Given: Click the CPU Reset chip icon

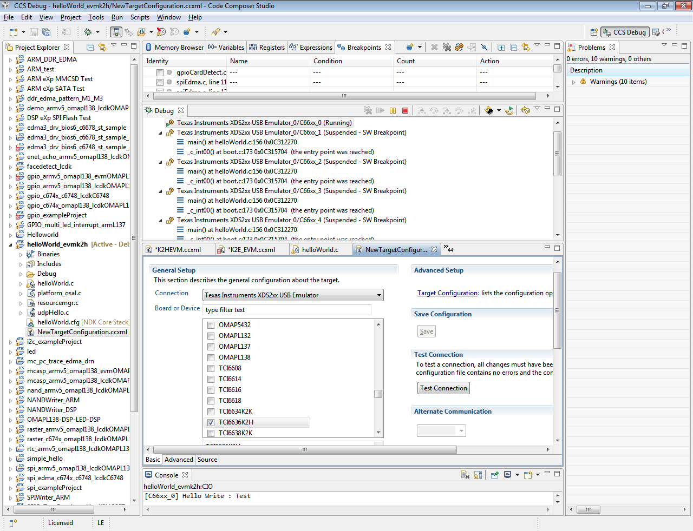Looking at the screenshot, I should tap(489, 110).
